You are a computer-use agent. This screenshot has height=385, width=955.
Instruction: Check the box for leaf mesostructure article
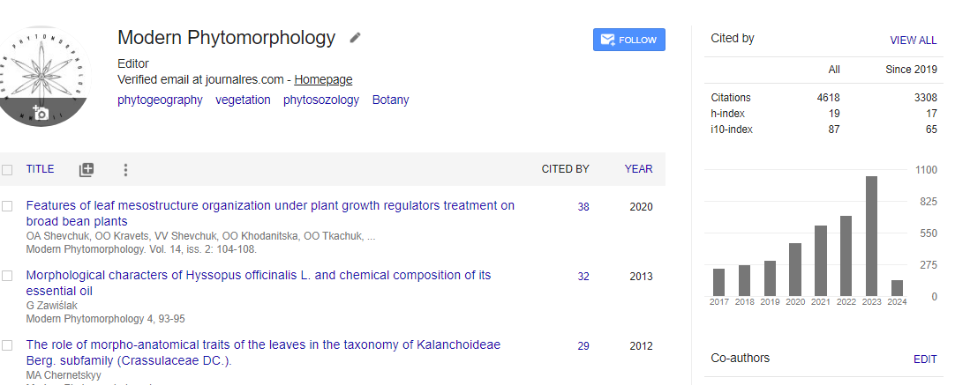[x=8, y=206]
